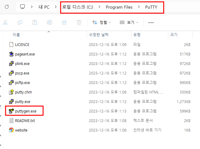The image size is (200, 149).
Task: Select the file name LICENCE
Action: click(22, 45)
